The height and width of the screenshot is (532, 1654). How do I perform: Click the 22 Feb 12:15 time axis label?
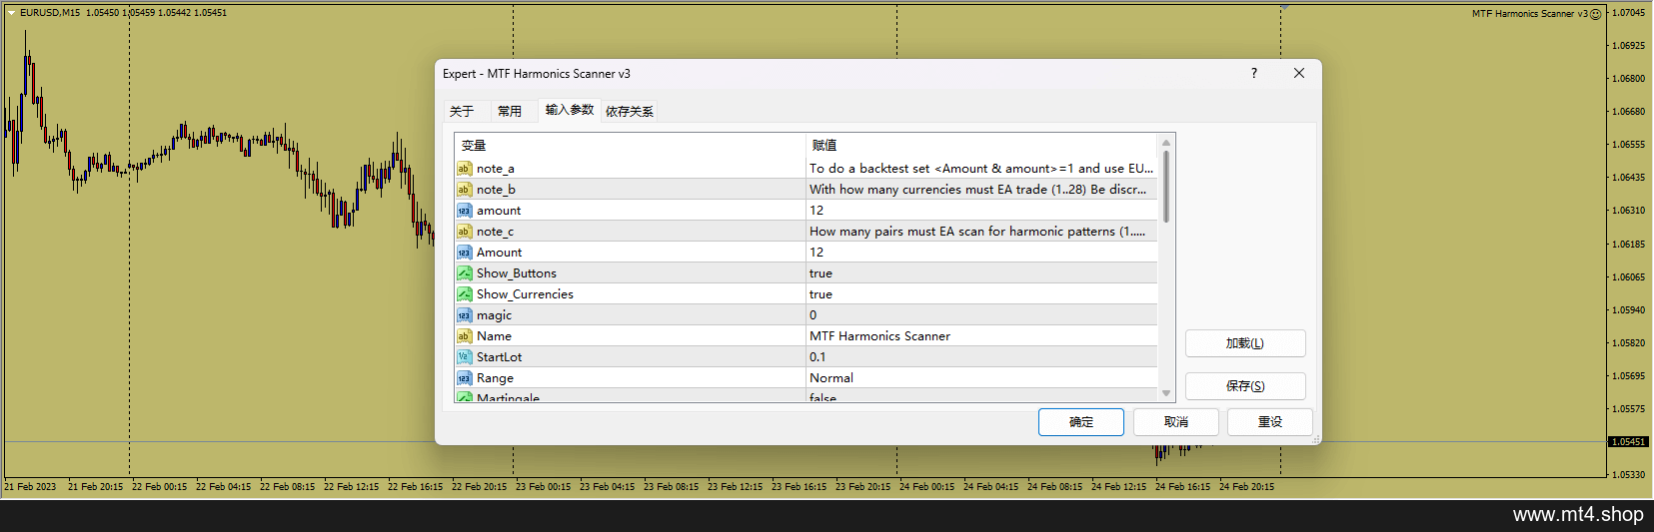click(x=352, y=487)
